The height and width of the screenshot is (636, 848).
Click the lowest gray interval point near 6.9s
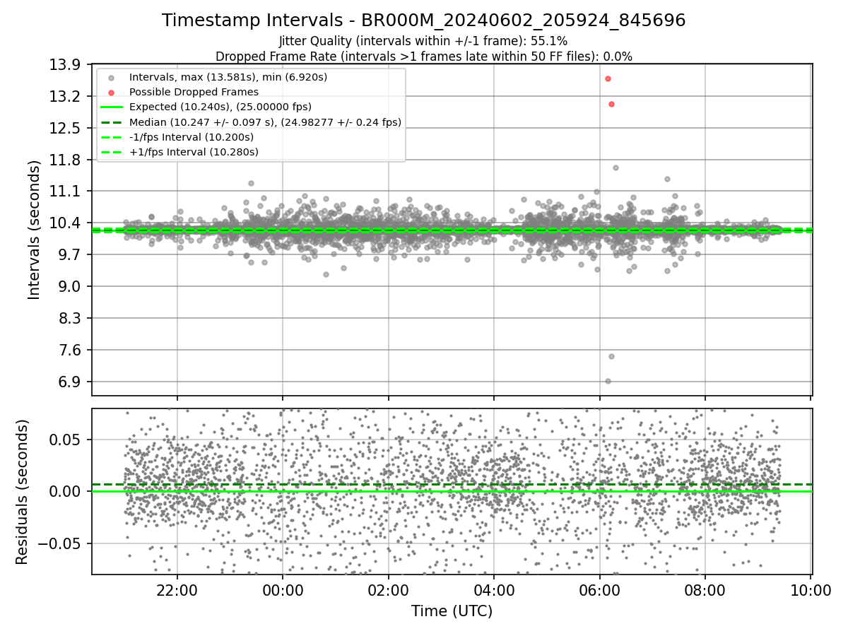pyautogui.click(x=608, y=381)
